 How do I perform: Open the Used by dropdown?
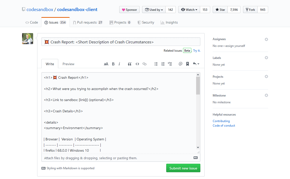pyautogui.click(x=154, y=10)
